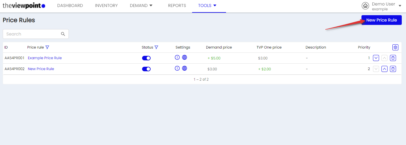Screen dimensions: 406x145
Task: Click the search magnifier icon
Action: (63, 34)
